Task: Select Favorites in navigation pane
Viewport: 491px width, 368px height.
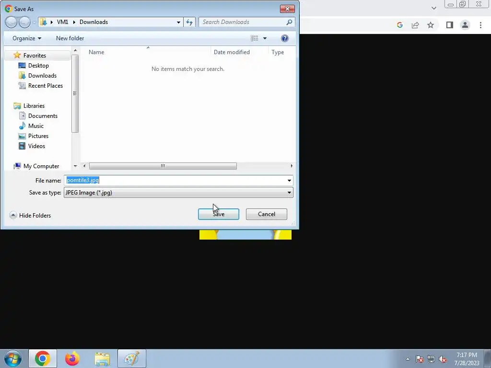Action: point(35,56)
